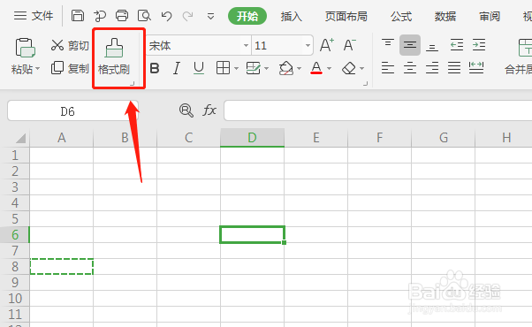Viewport: 532px width, 327px height.
Task: Toggle Italic formatting
Action: click(177, 69)
